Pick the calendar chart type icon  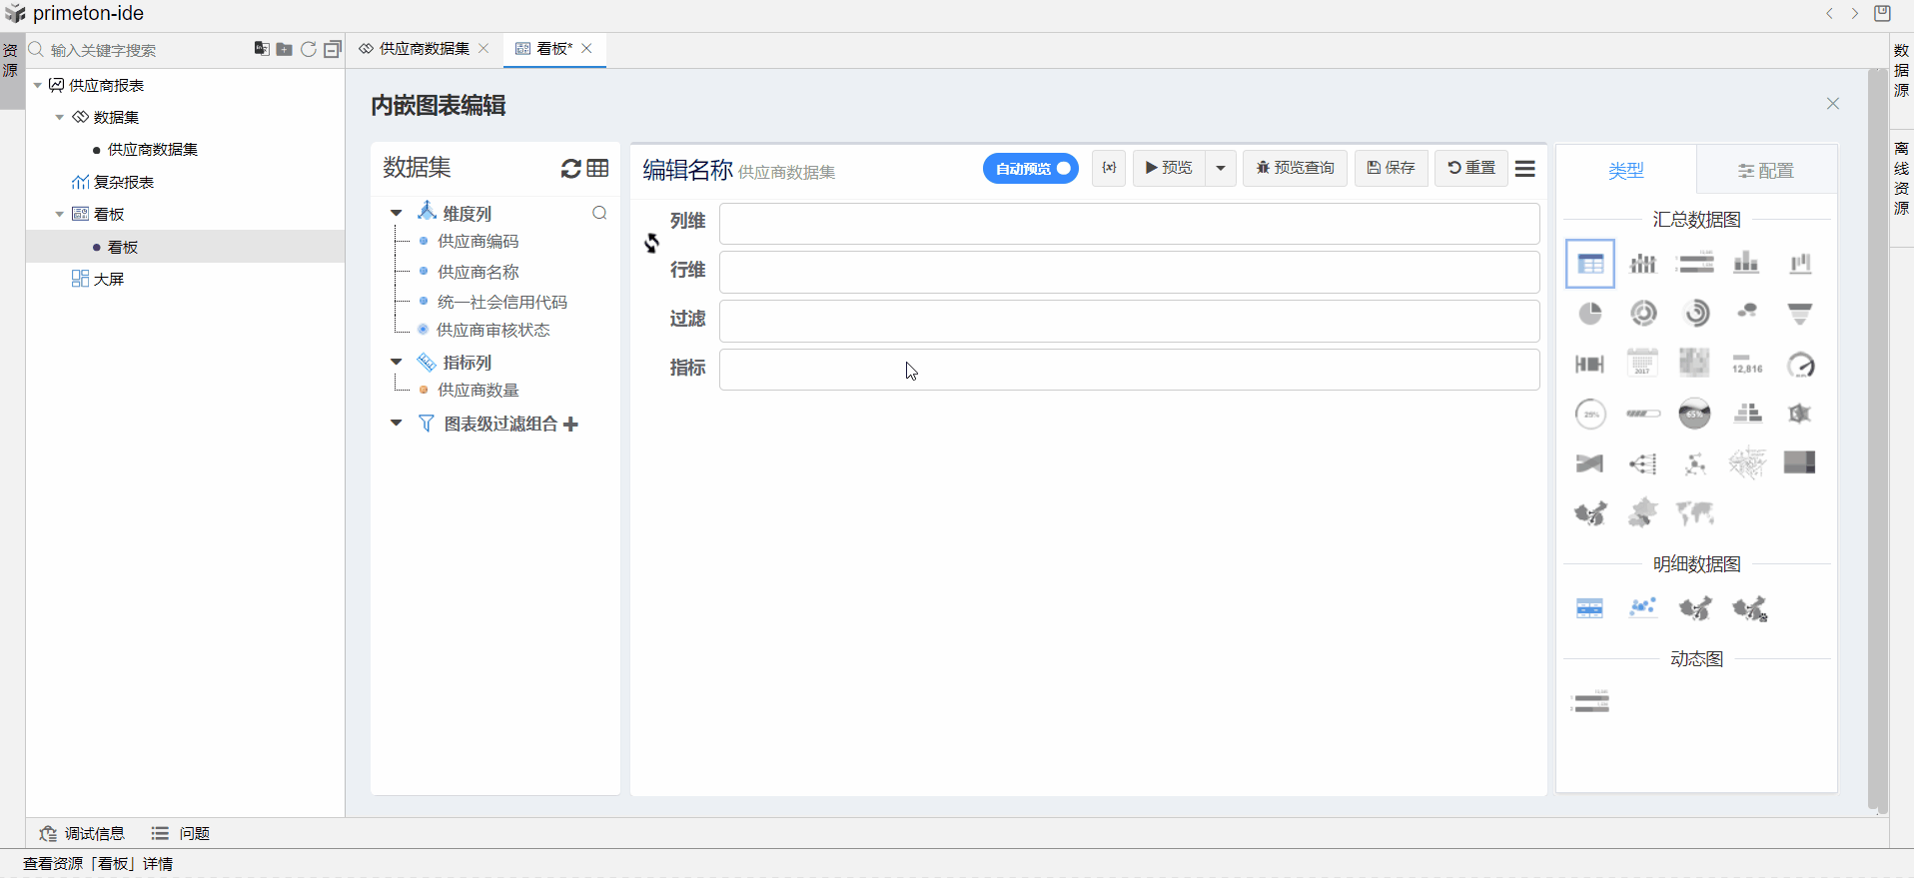point(1642,364)
